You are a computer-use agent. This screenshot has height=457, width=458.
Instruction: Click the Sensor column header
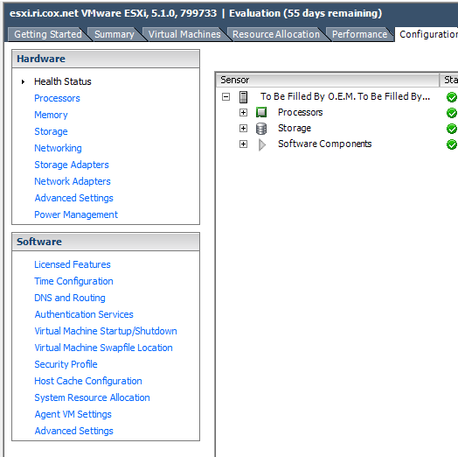coord(328,81)
